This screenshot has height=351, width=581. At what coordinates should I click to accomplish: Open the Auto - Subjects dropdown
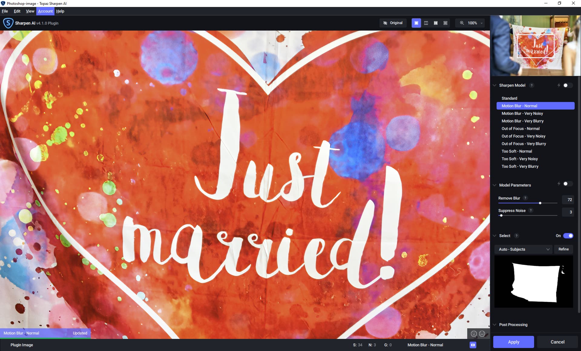click(524, 249)
